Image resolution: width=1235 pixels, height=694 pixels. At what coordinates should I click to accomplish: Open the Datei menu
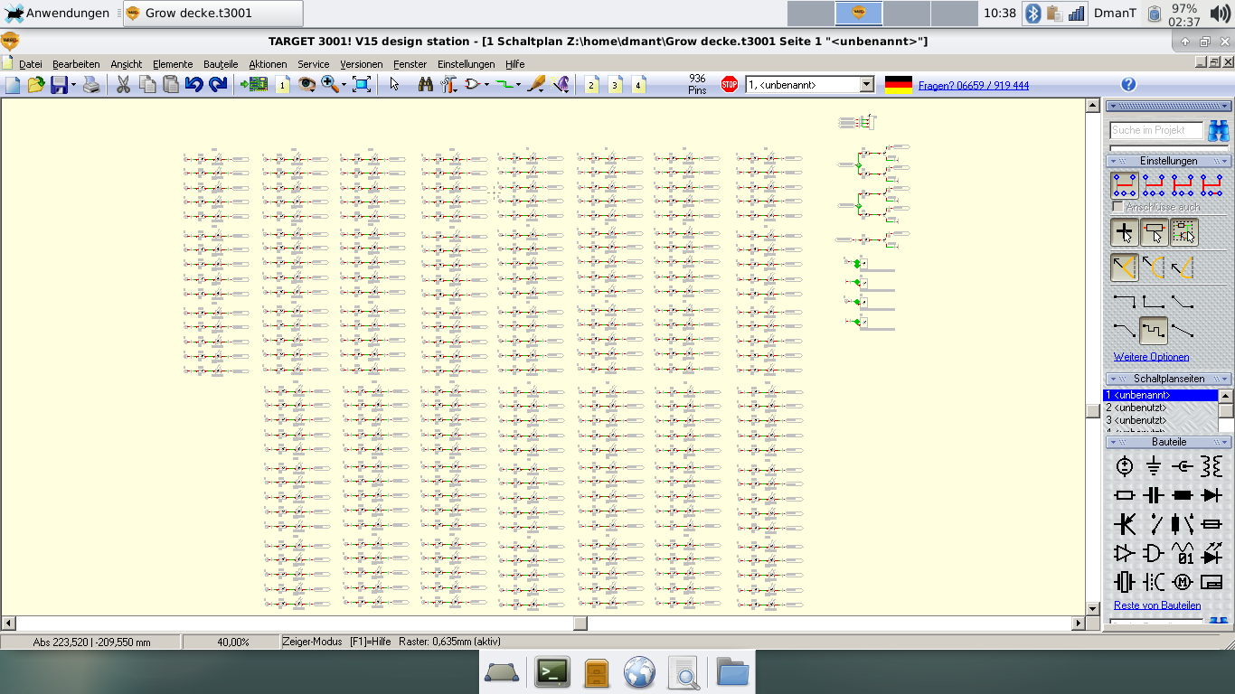[31, 64]
